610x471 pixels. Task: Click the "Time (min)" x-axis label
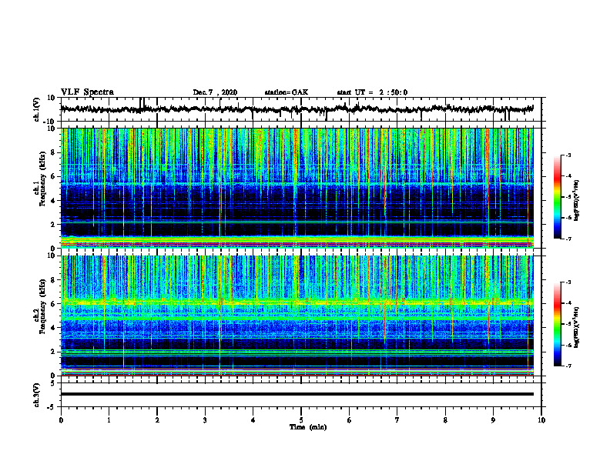(308, 427)
